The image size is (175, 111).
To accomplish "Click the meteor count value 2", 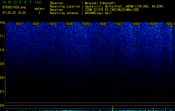I will (40, 13).
